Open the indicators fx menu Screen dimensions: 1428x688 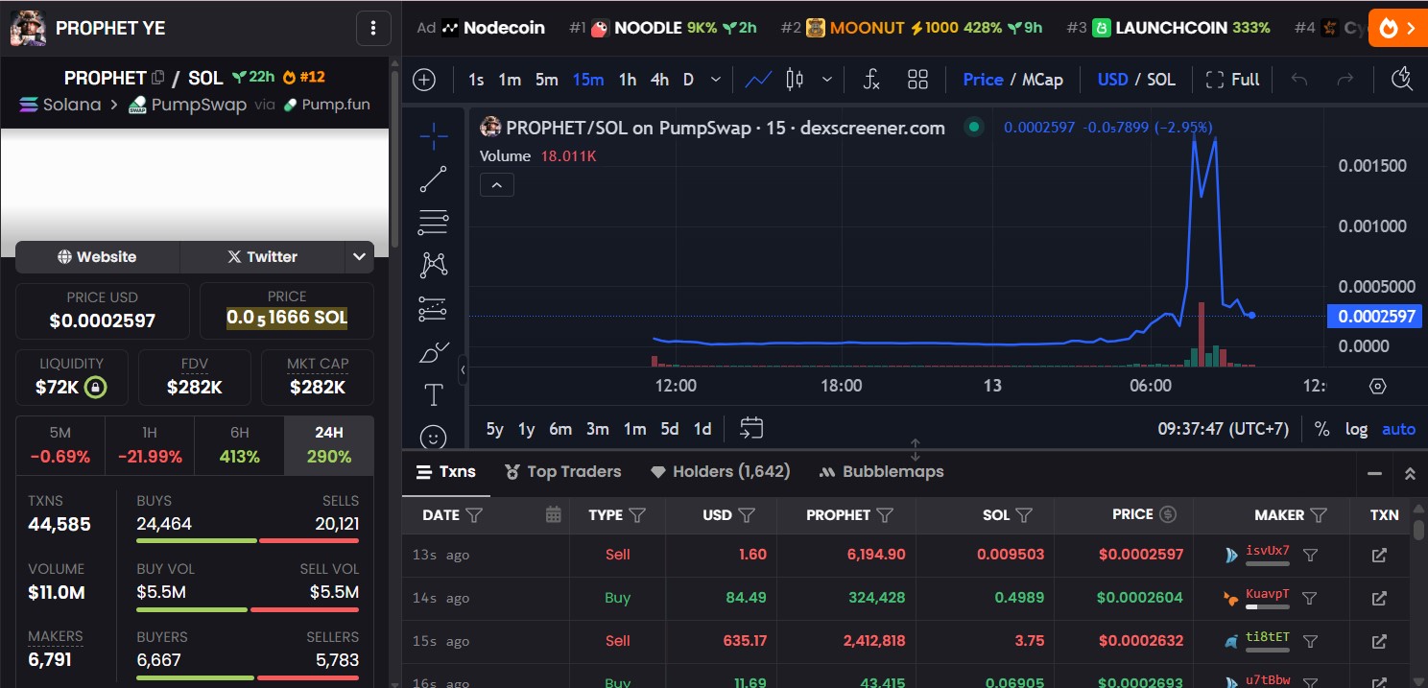pyautogui.click(x=870, y=80)
